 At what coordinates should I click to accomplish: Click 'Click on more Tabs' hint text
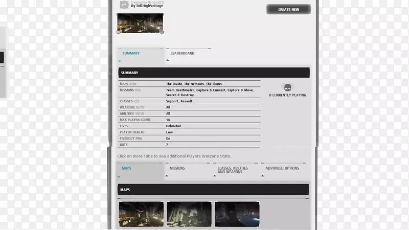pos(174,156)
